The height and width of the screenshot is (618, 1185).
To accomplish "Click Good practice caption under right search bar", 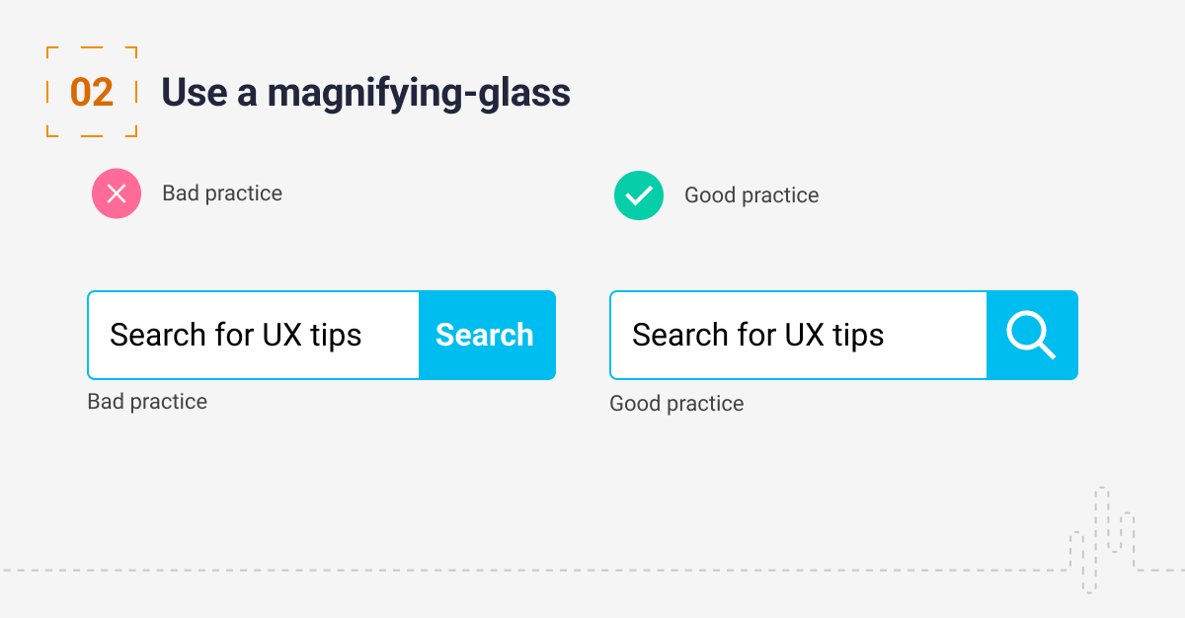I will tap(676, 404).
